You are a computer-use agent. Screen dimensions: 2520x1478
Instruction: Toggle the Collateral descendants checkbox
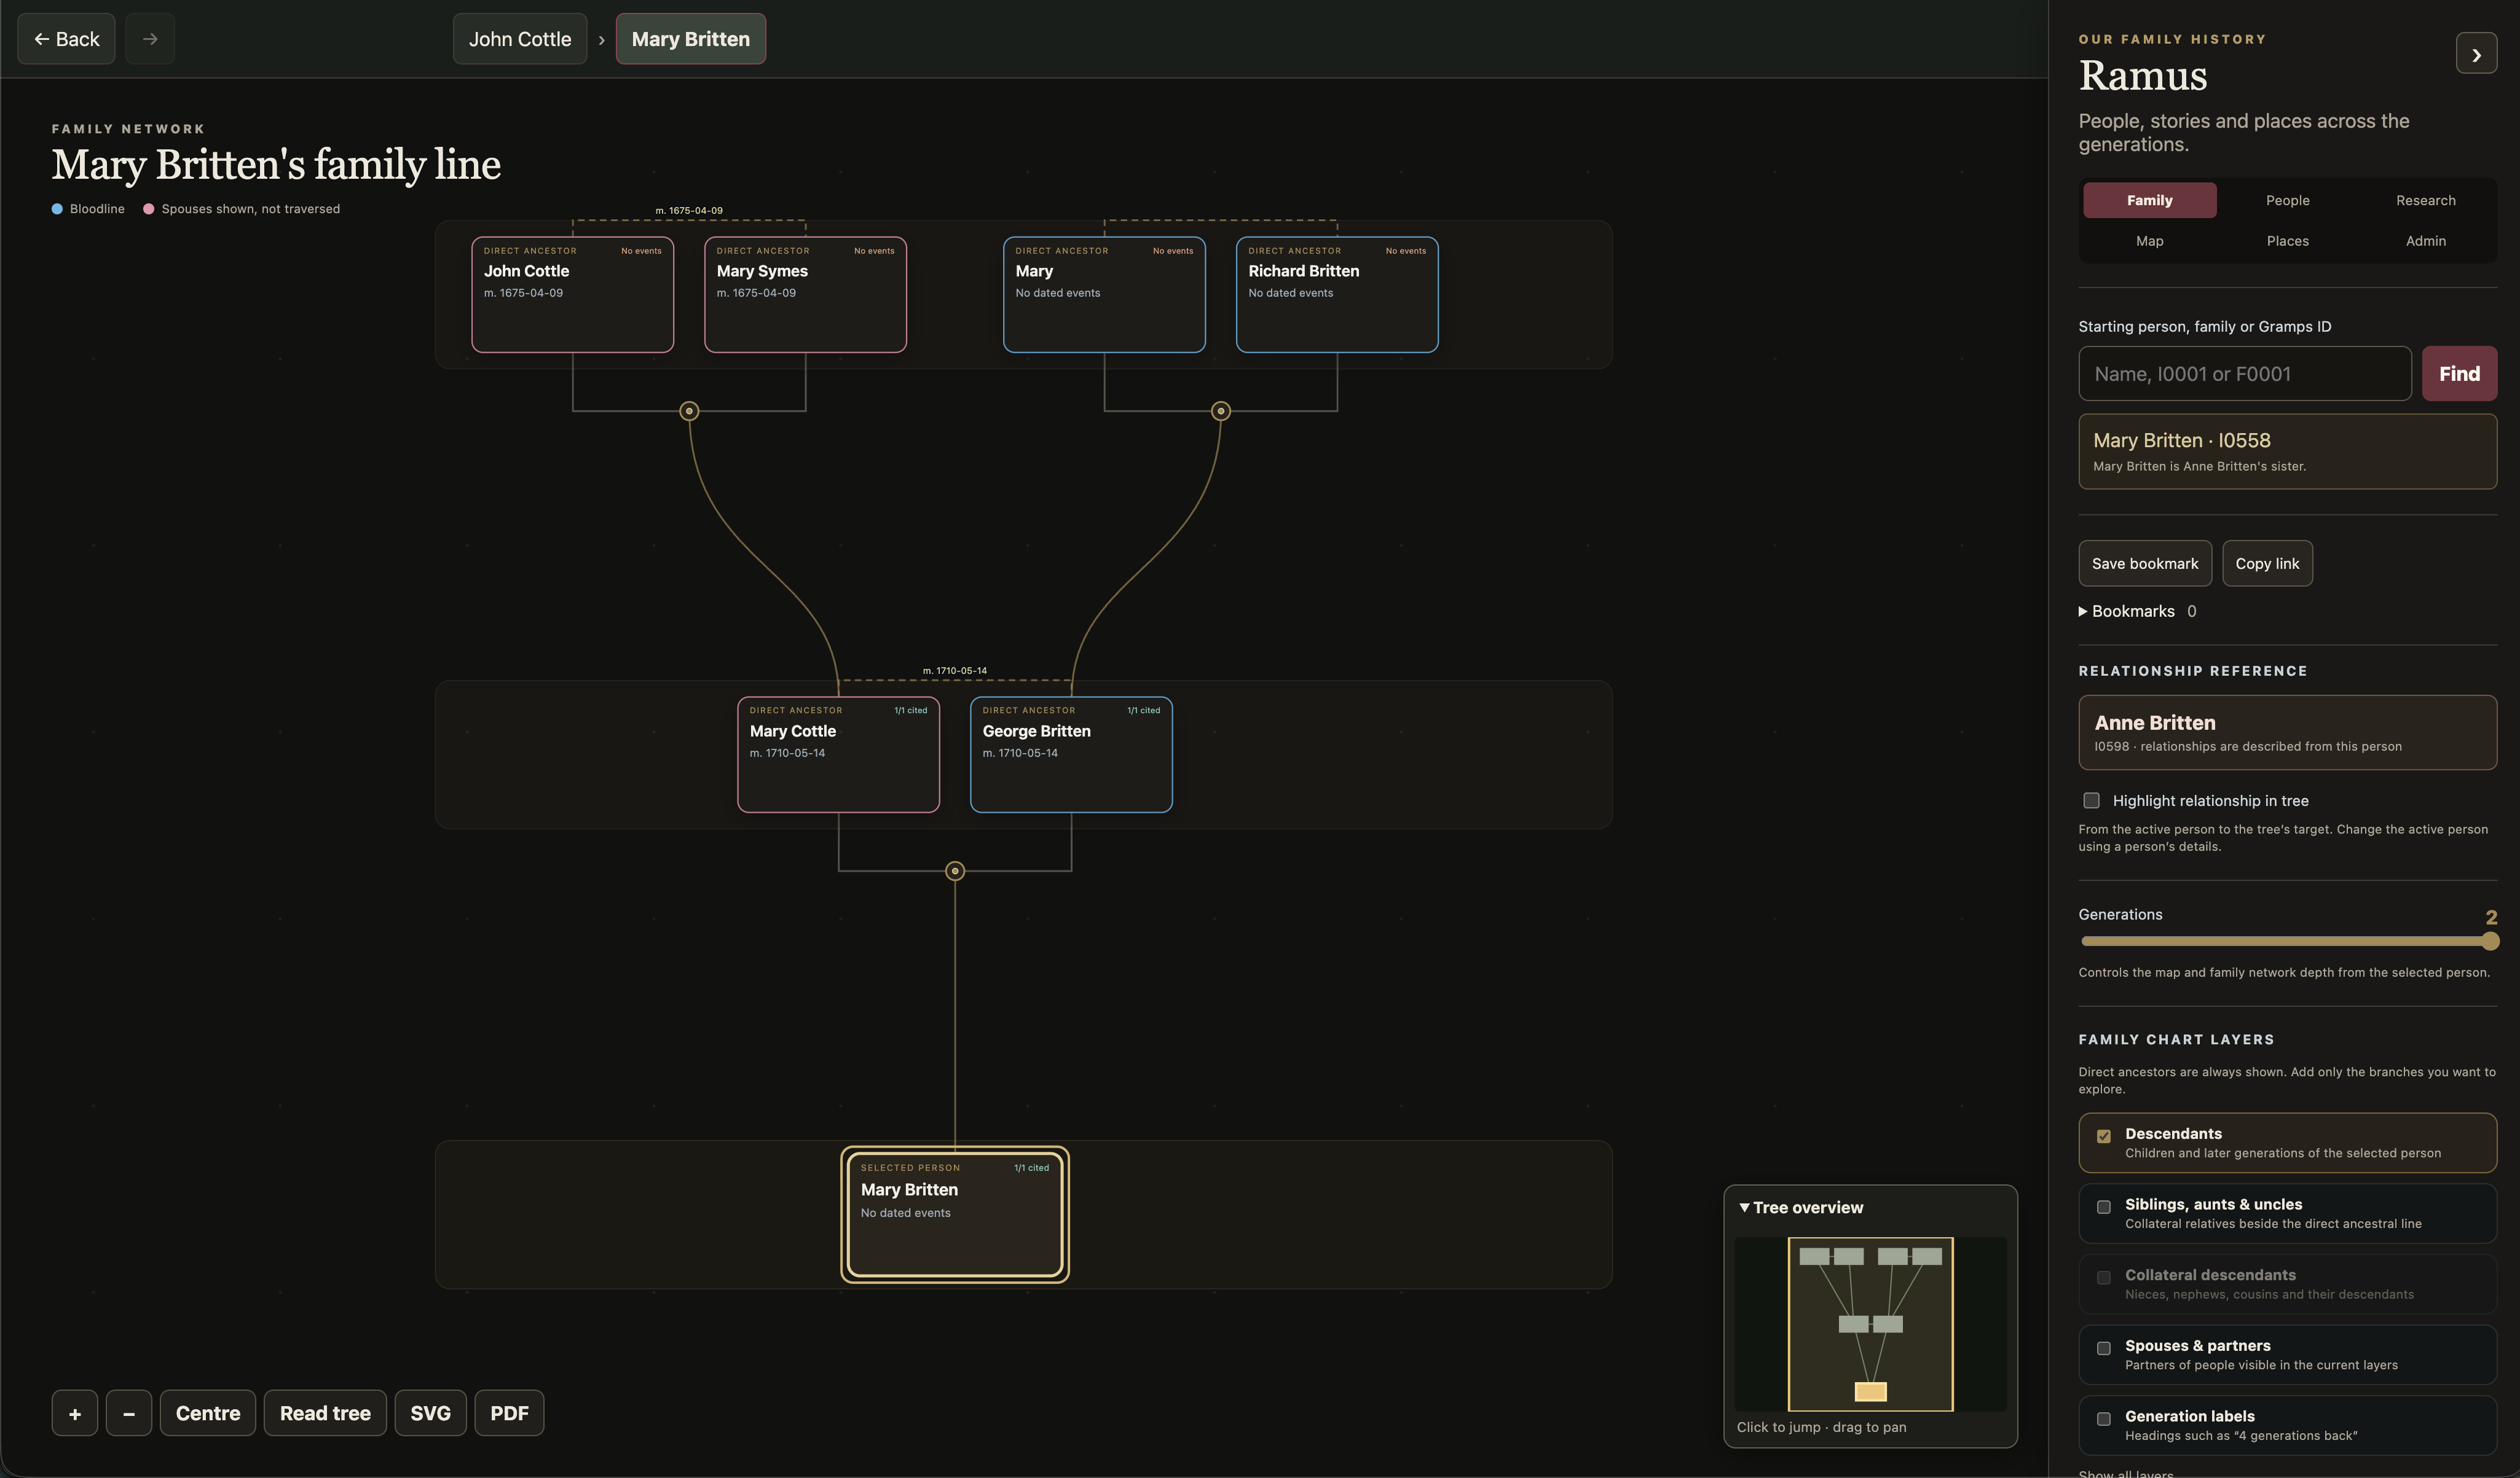pos(2104,1278)
